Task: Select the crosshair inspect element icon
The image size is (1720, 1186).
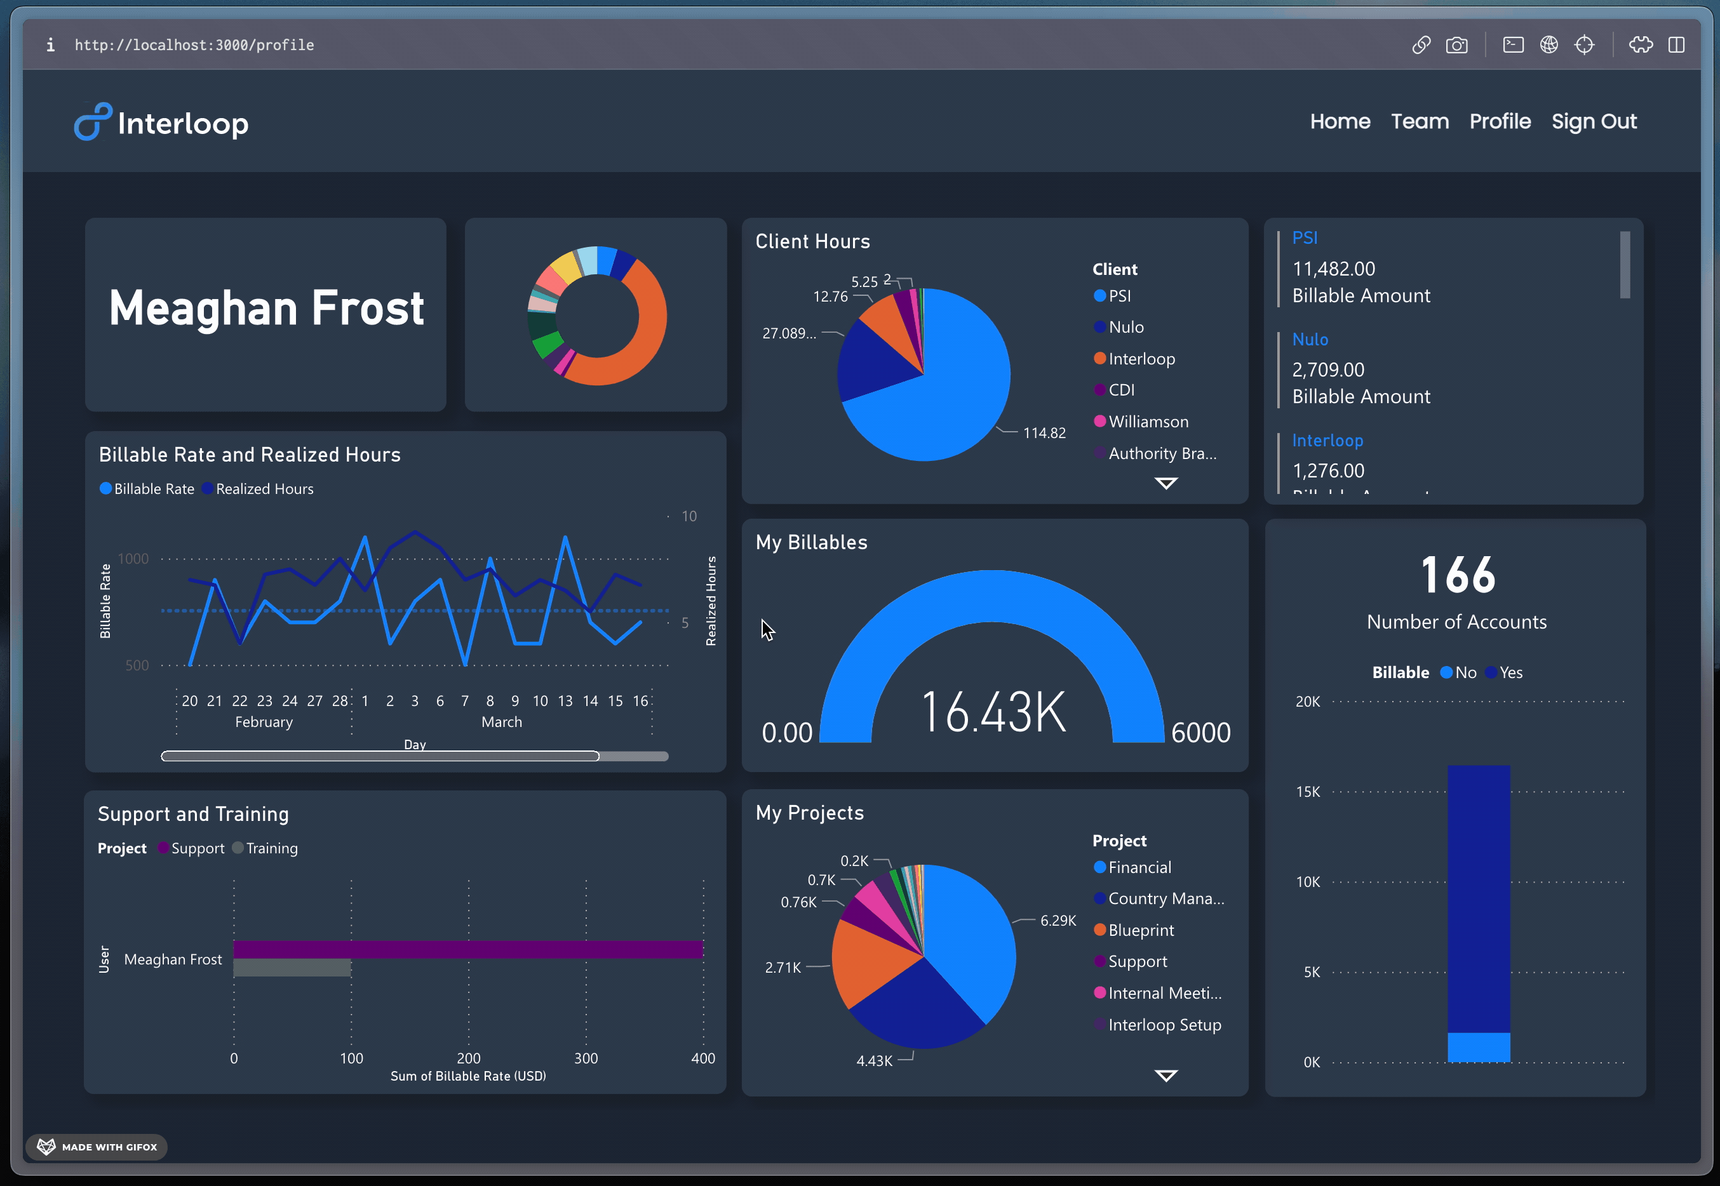Action: coord(1584,45)
